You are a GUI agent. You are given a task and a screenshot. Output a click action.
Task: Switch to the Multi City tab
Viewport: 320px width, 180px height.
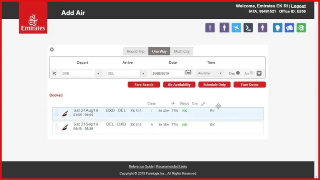pos(182,51)
